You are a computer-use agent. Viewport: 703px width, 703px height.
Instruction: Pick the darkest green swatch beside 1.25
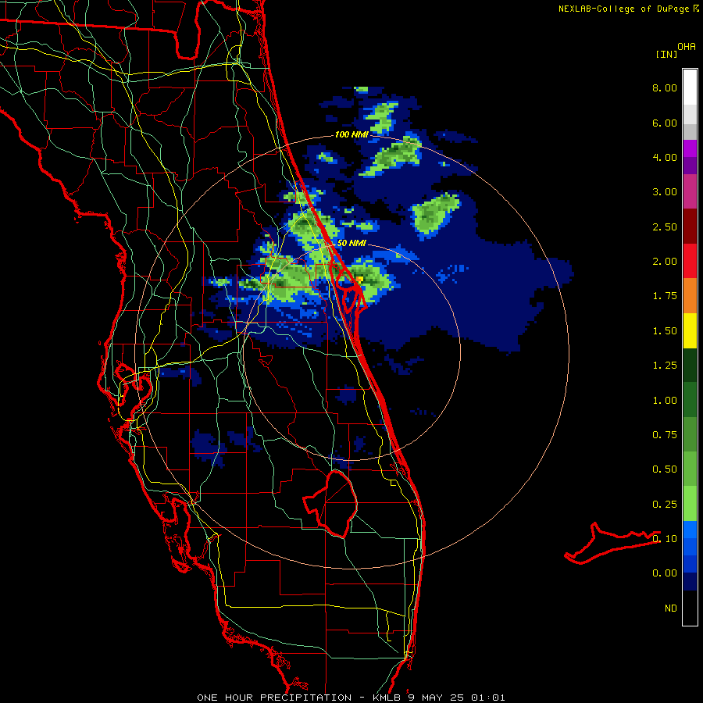pyautogui.click(x=690, y=366)
